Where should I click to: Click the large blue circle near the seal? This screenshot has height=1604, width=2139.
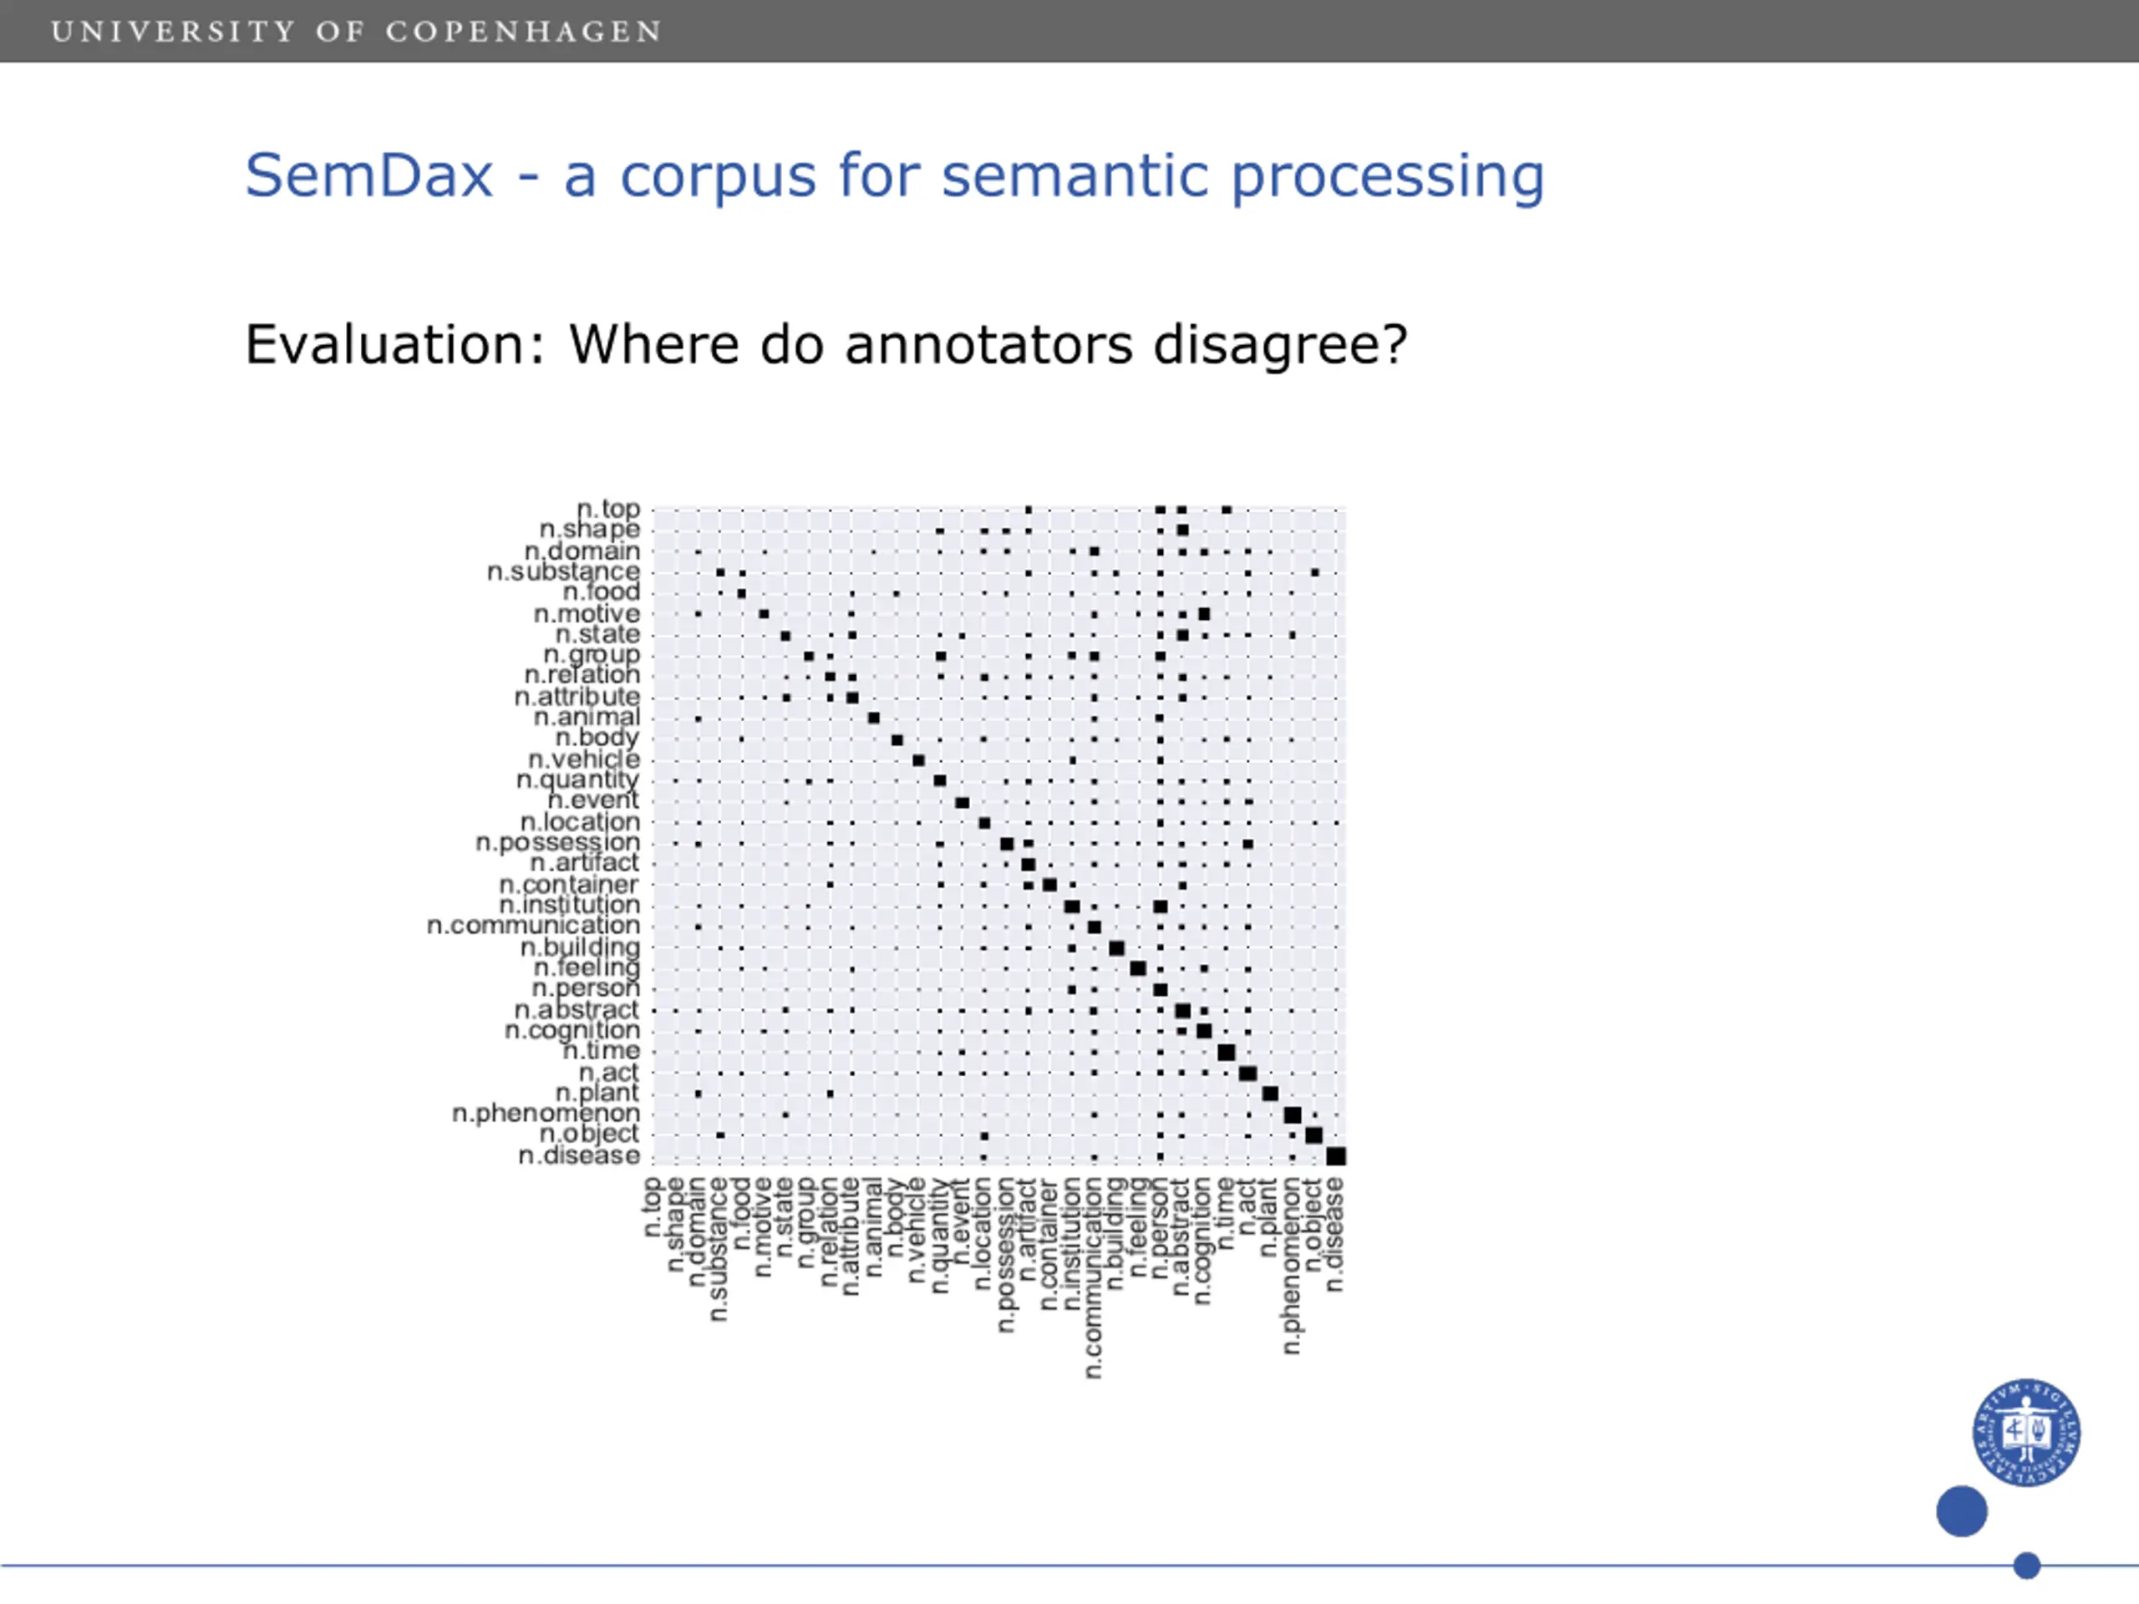[1962, 1511]
